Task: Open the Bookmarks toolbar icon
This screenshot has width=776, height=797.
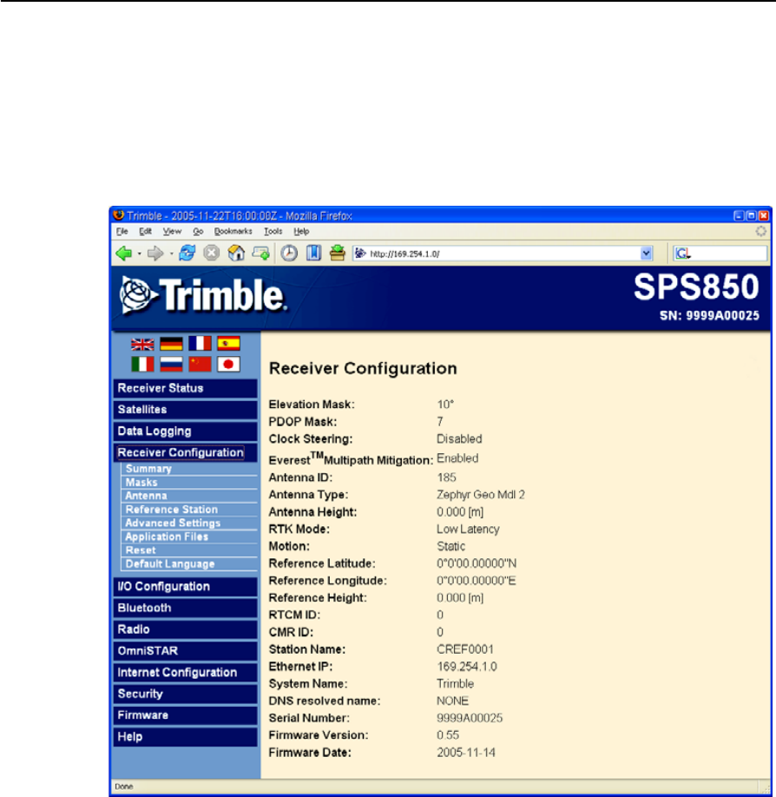Action: coord(313,253)
